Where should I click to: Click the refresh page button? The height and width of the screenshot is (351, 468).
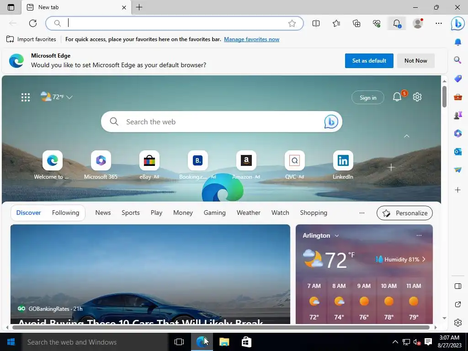click(33, 23)
